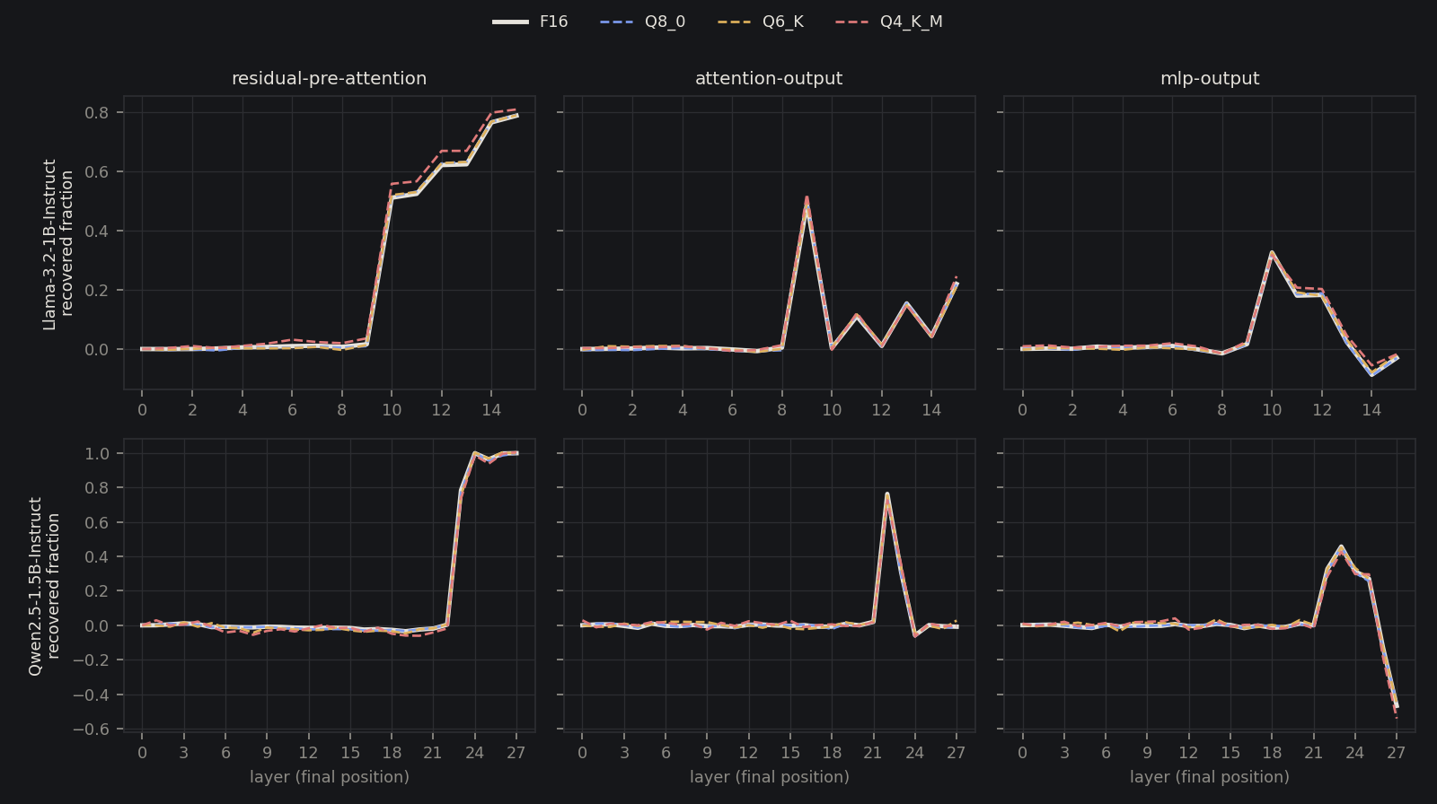Viewport: 1437px width, 804px height.
Task: Click the 1.0 y-axis tick label
Action: point(97,453)
